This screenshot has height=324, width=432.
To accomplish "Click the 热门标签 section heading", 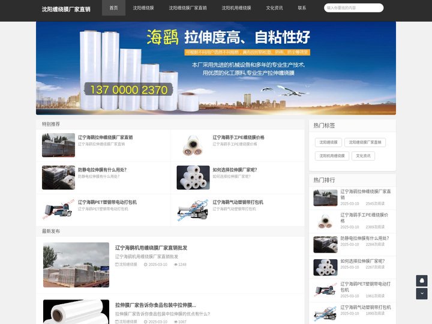I will coord(324,125).
